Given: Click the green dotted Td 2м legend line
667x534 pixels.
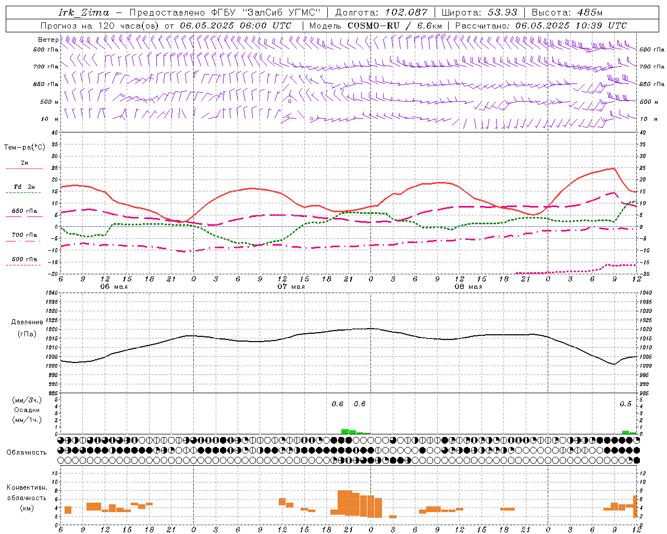Looking at the screenshot, I should click(x=23, y=192).
